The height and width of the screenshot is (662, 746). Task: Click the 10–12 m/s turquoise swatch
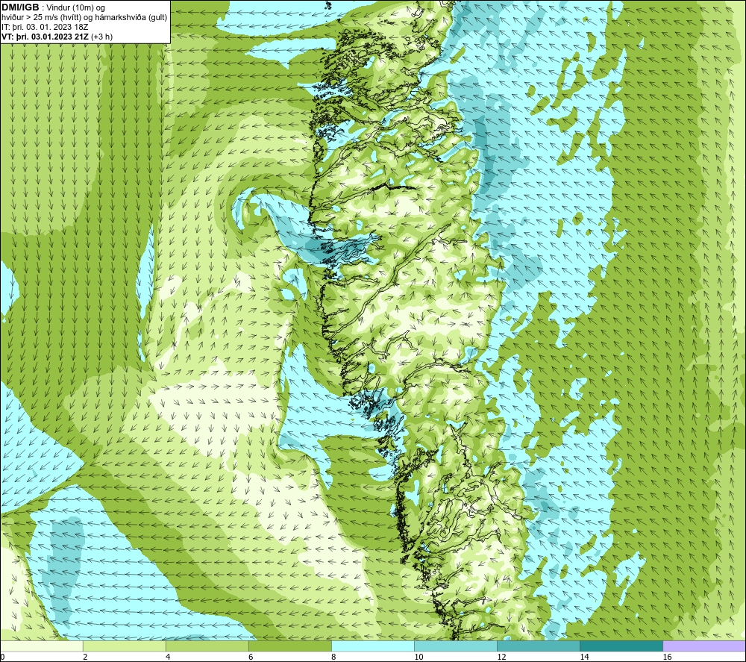click(x=456, y=646)
